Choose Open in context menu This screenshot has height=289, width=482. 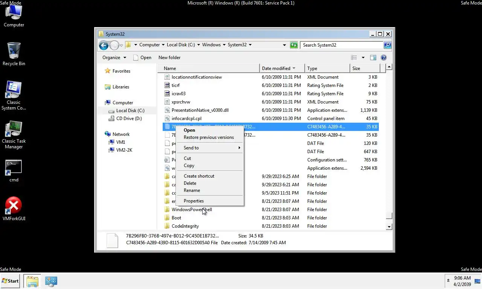click(x=210, y=130)
